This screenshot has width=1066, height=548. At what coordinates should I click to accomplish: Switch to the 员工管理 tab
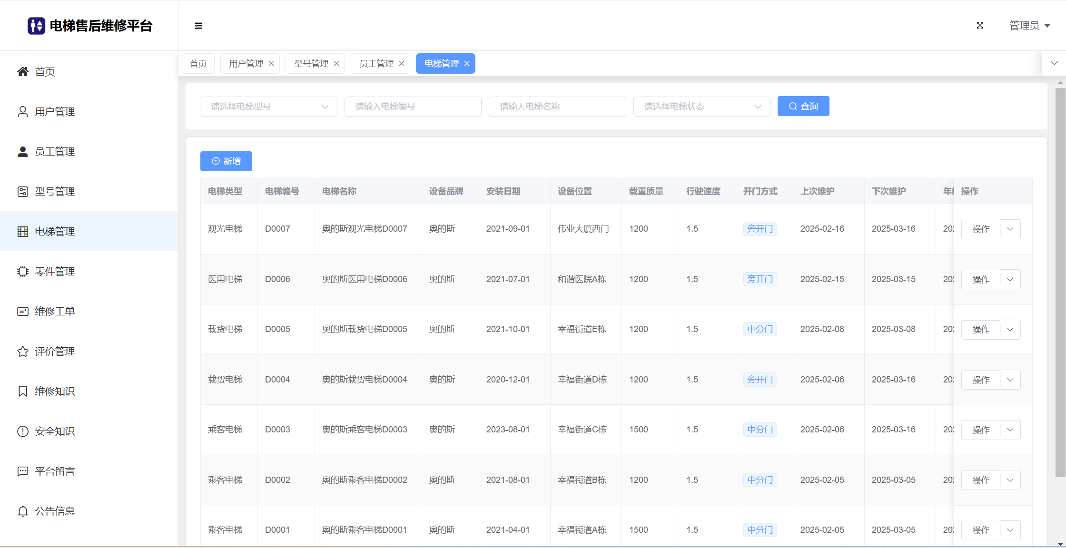(x=376, y=64)
